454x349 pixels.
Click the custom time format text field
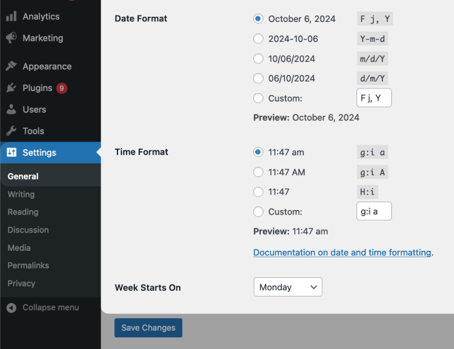pyautogui.click(x=374, y=211)
